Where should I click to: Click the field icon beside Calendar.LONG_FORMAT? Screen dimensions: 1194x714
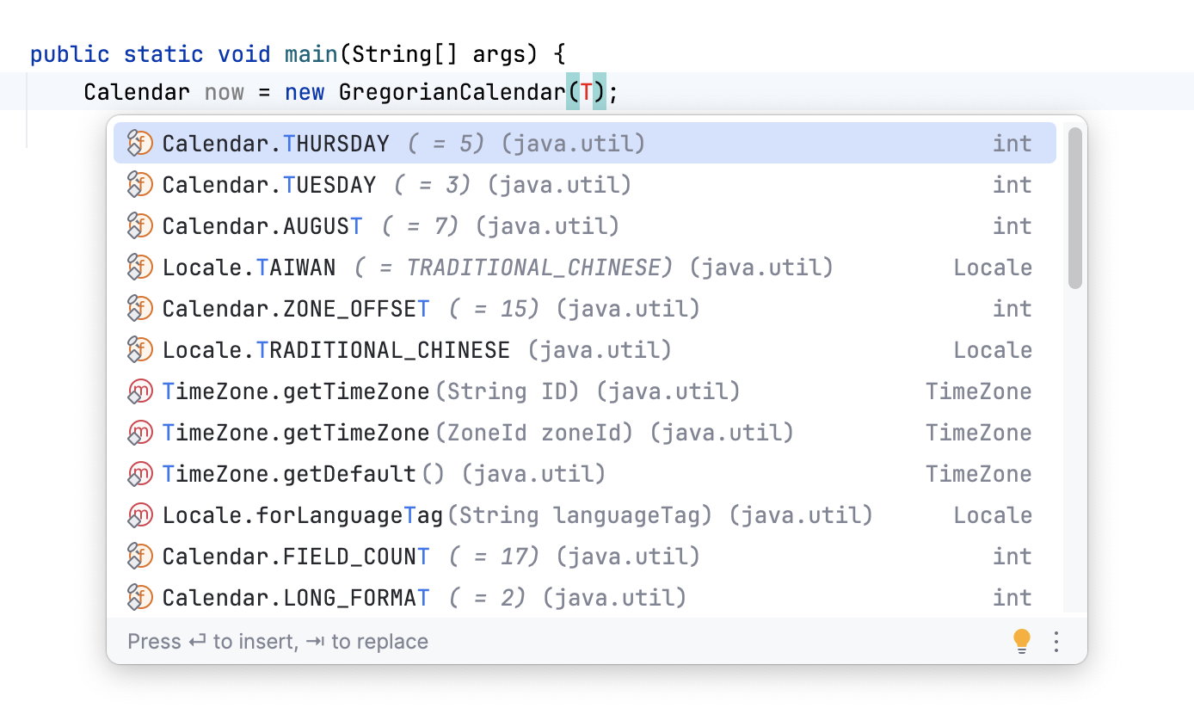[x=139, y=597]
